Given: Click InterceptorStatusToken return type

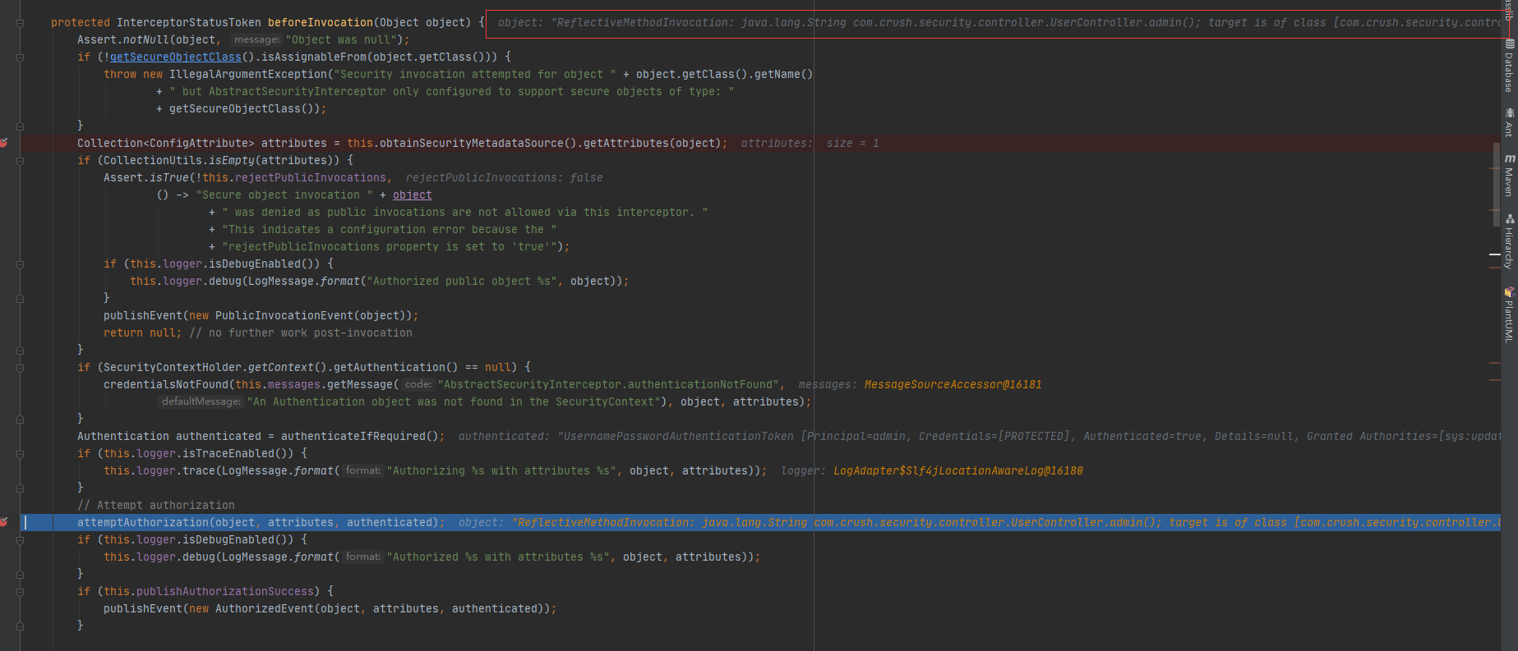Looking at the screenshot, I should click(189, 22).
